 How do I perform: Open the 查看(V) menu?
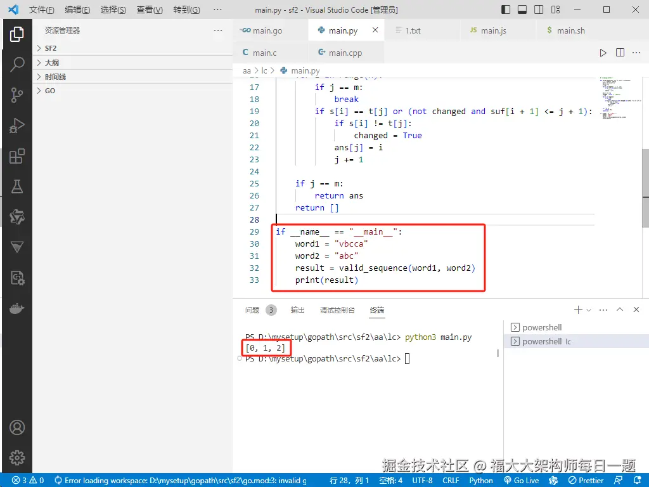pos(150,10)
